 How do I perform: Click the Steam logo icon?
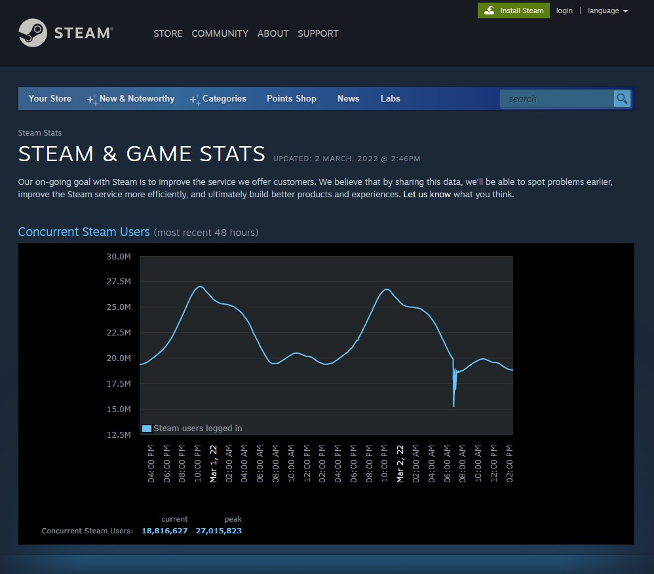pyautogui.click(x=33, y=33)
